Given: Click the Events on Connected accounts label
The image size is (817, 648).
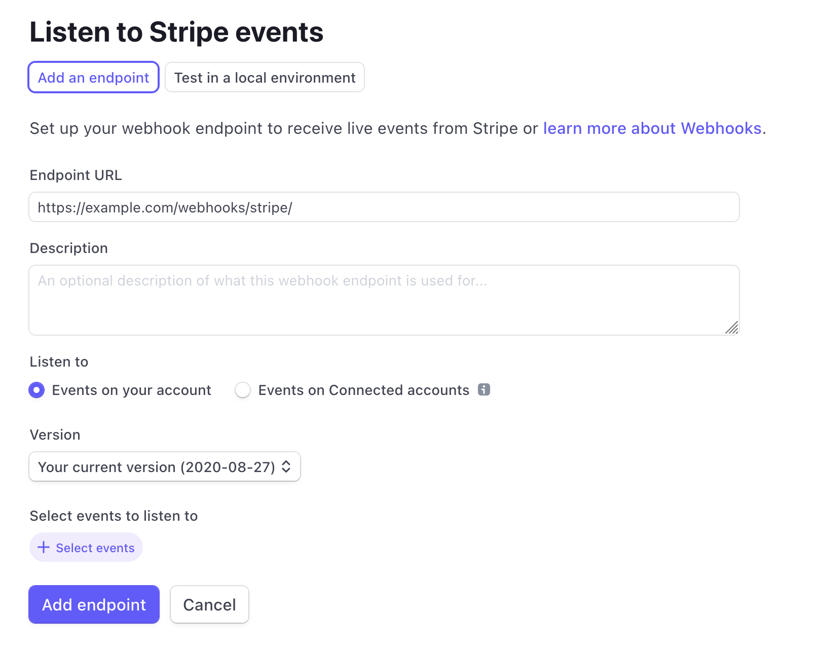Looking at the screenshot, I should point(364,390).
